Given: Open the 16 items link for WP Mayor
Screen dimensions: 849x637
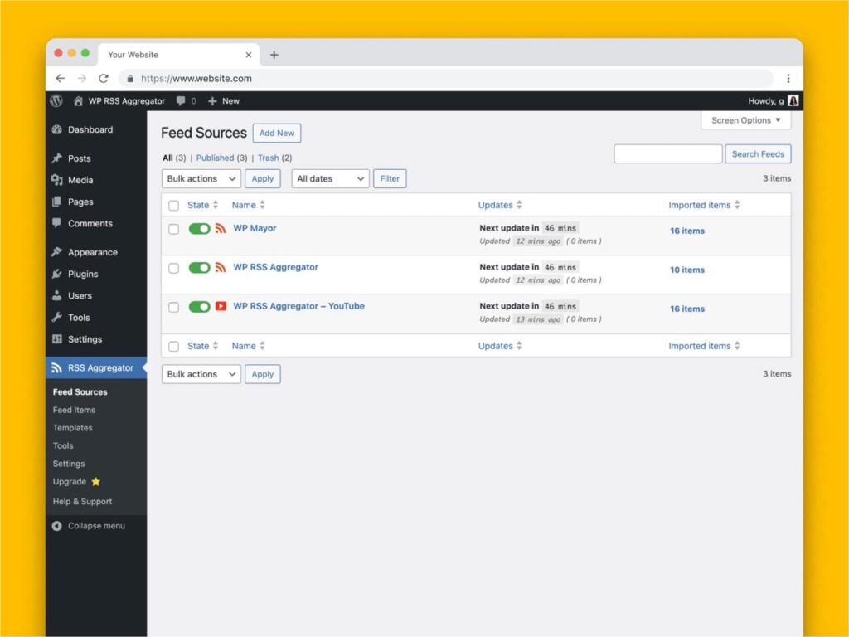Looking at the screenshot, I should coord(686,231).
